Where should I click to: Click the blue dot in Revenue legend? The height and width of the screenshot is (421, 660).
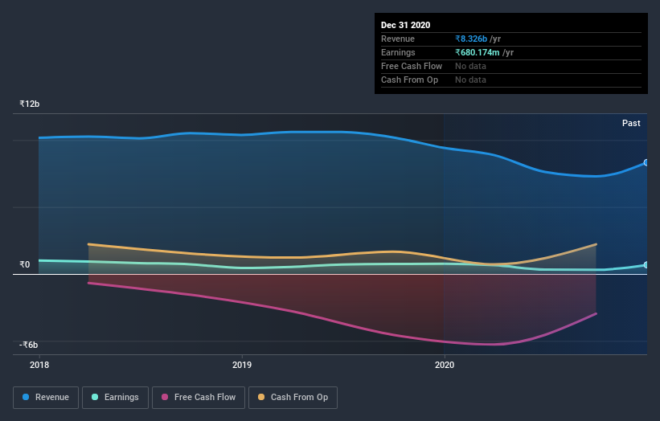[x=26, y=397]
